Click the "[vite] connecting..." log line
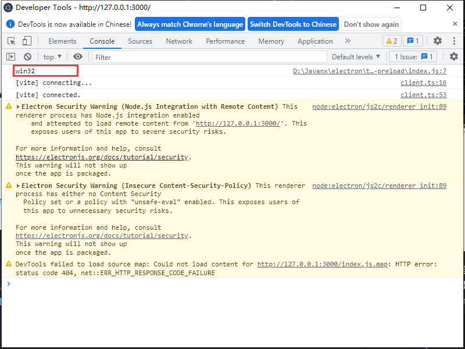The image size is (465, 349). tap(53, 83)
